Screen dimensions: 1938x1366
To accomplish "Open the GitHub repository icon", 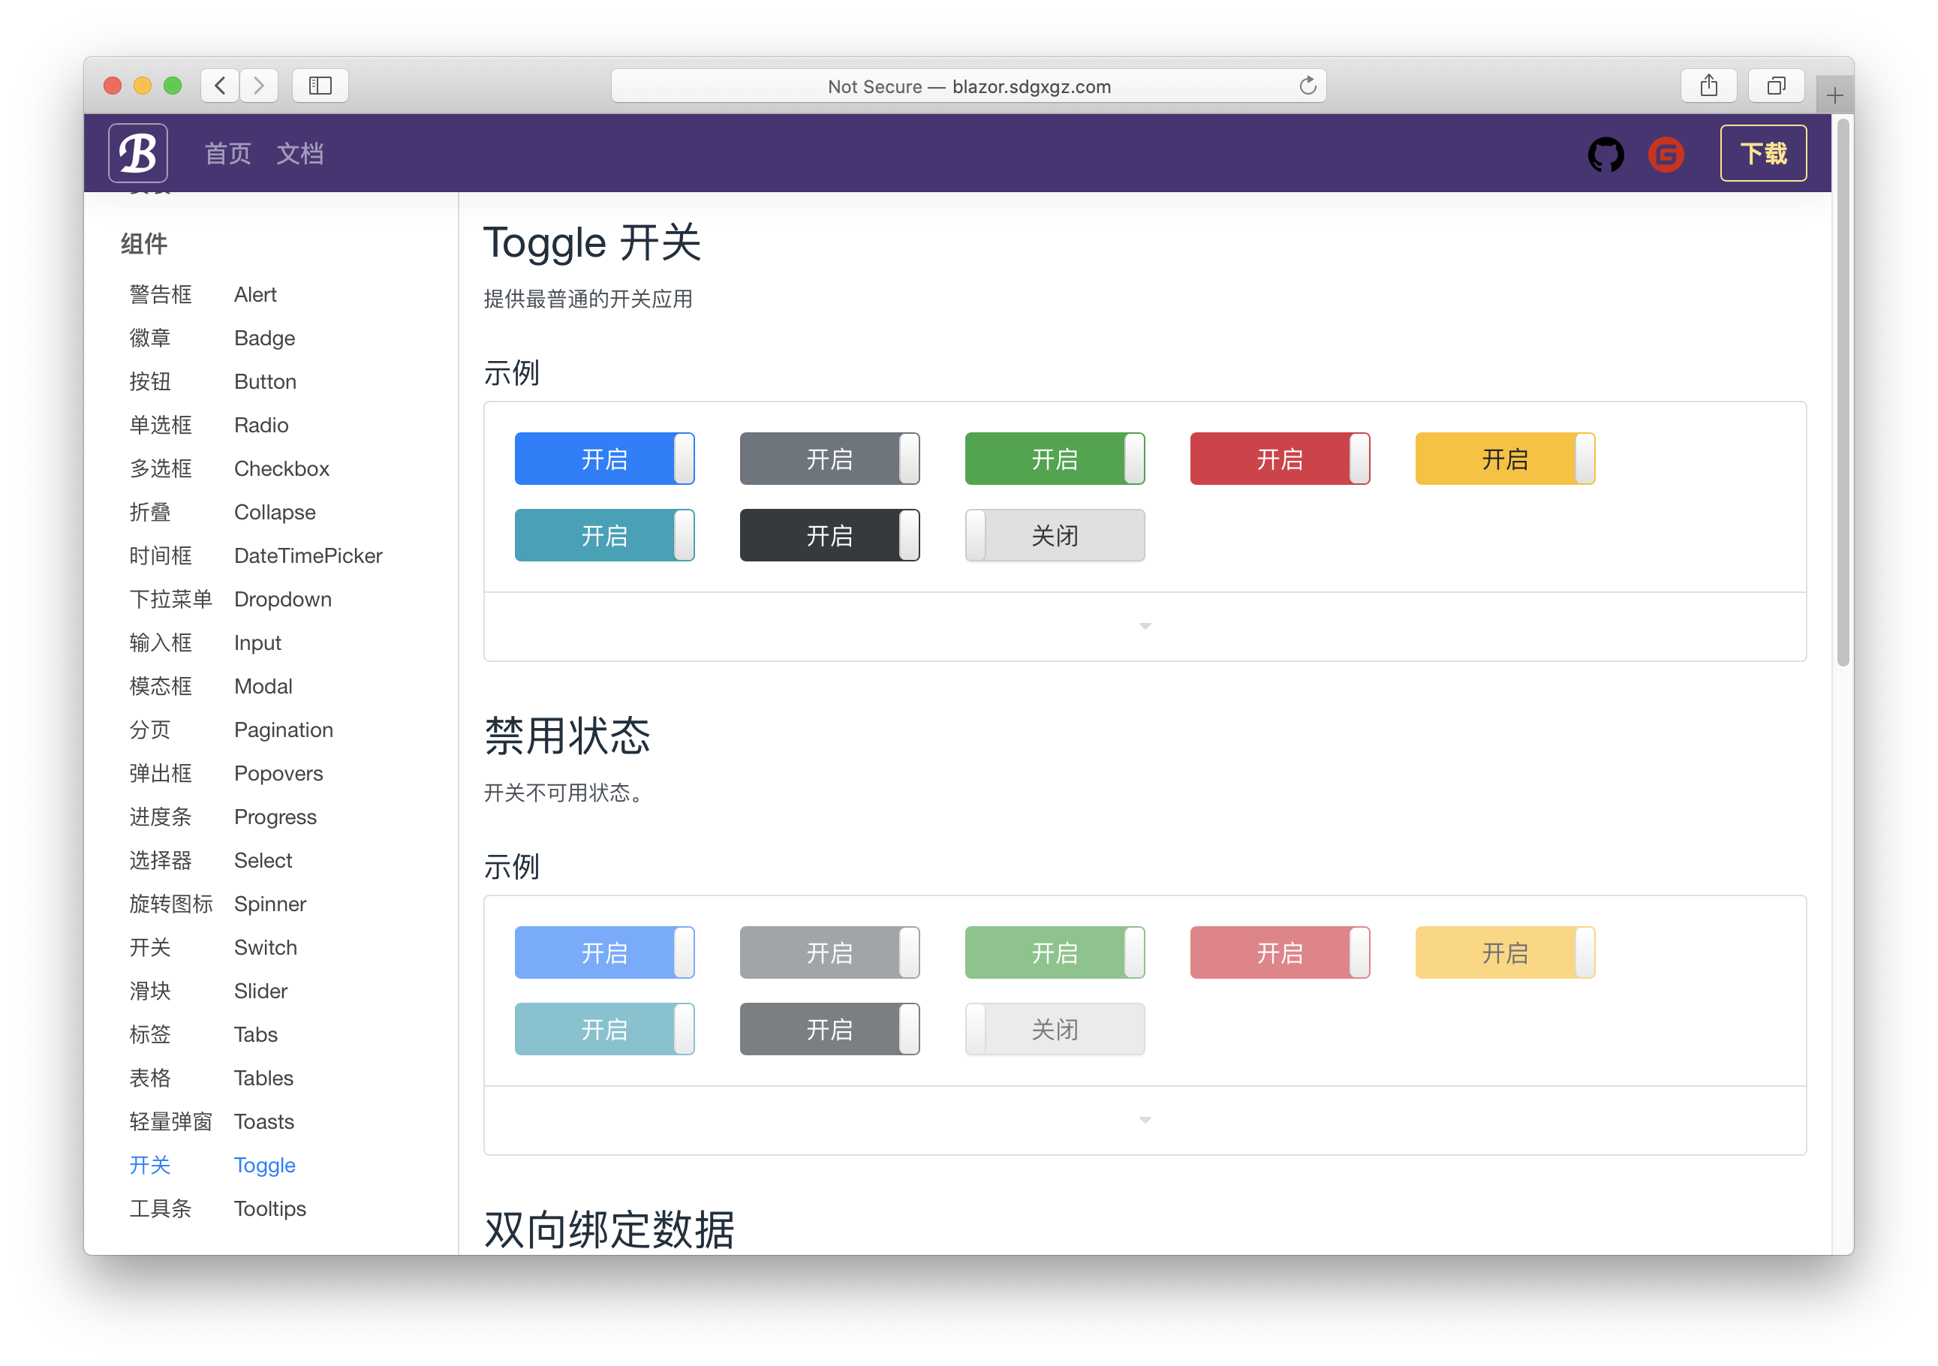I will 1605,154.
